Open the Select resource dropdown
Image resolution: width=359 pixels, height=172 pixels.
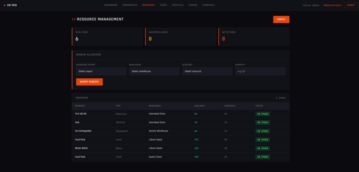[207, 71]
